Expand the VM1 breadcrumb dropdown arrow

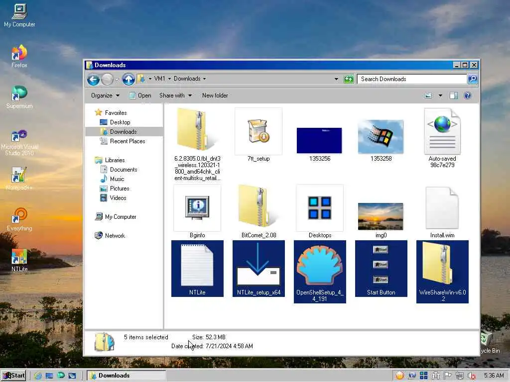pyautogui.click(x=169, y=79)
